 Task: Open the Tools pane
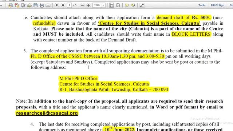202,5
